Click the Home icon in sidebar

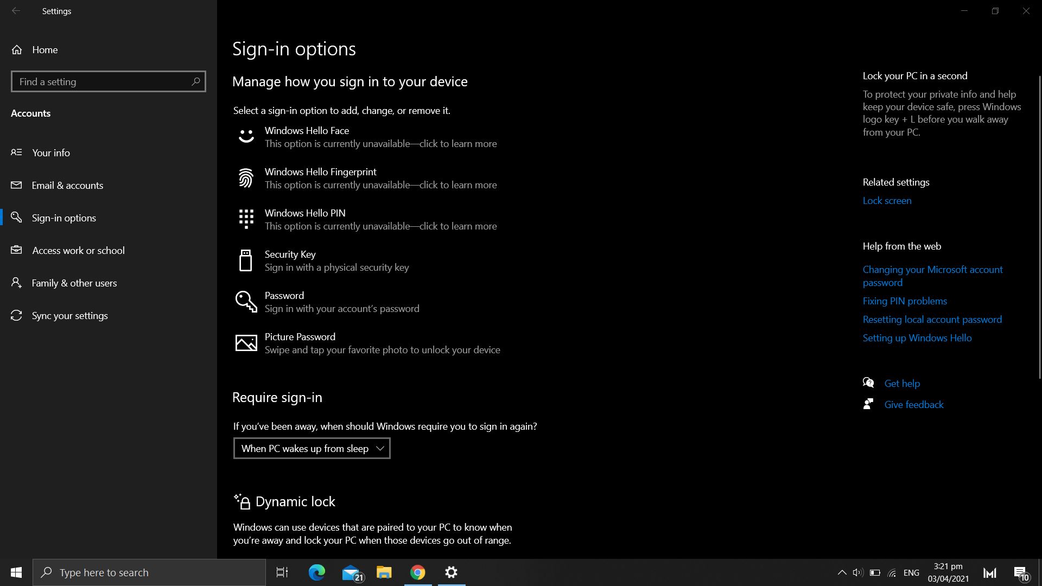point(17,49)
